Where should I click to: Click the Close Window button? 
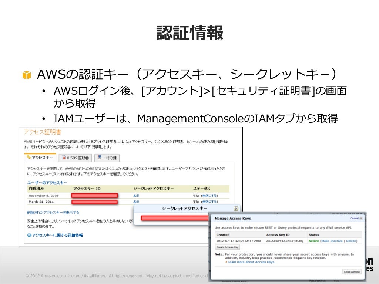352,272
